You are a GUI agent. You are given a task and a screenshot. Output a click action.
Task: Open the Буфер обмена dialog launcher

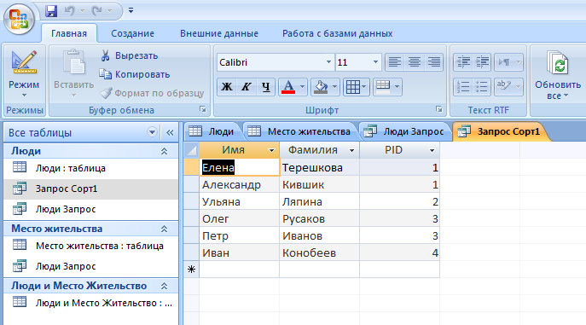click(202, 109)
